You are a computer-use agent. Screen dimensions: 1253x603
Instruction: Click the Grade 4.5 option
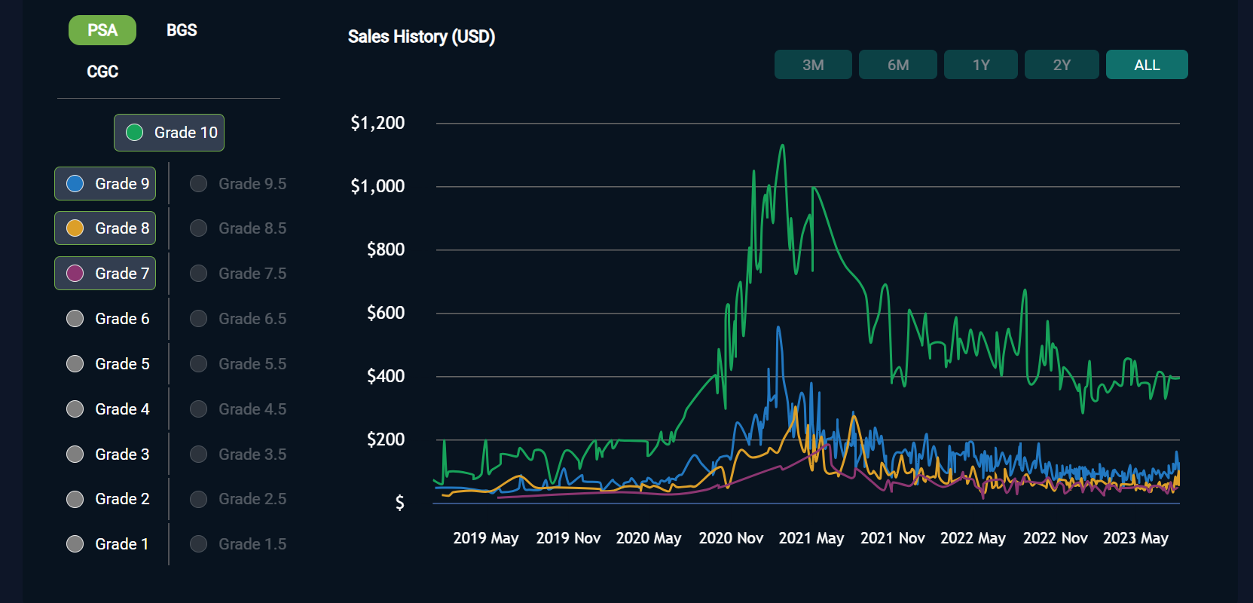coord(238,409)
